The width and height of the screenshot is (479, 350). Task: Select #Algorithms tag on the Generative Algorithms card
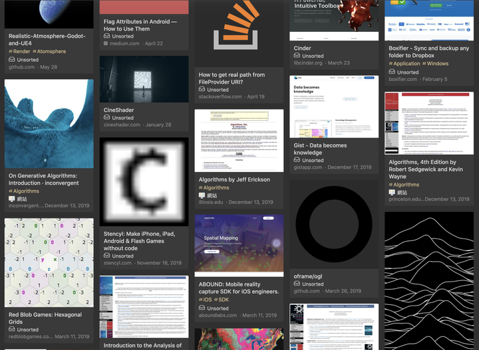click(24, 191)
